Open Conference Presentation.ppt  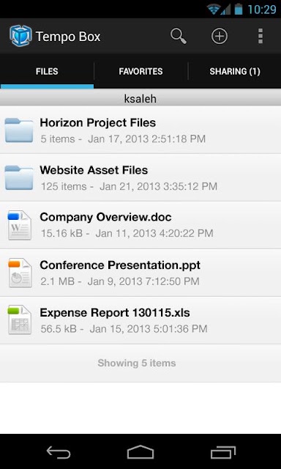click(140, 273)
